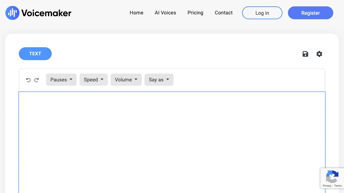Open AI Voices from the navigation
Viewport: 344px width, 193px height.
point(165,13)
